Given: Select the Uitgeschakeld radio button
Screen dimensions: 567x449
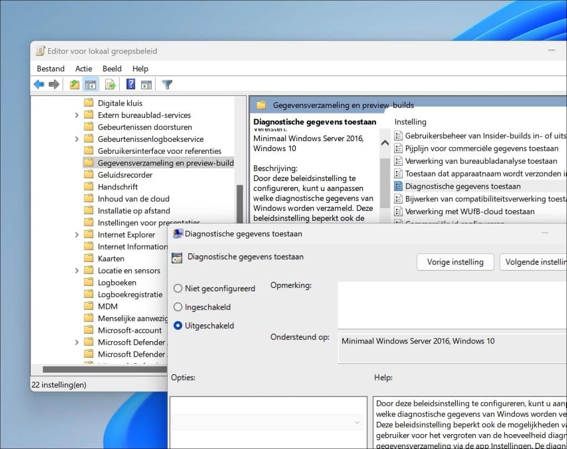Looking at the screenshot, I should 178,326.
